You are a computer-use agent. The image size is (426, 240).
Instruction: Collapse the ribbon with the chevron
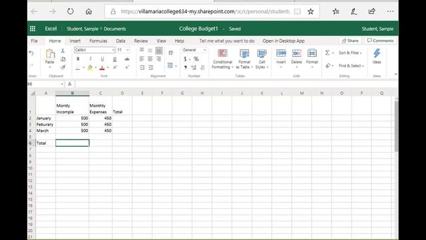point(396,74)
